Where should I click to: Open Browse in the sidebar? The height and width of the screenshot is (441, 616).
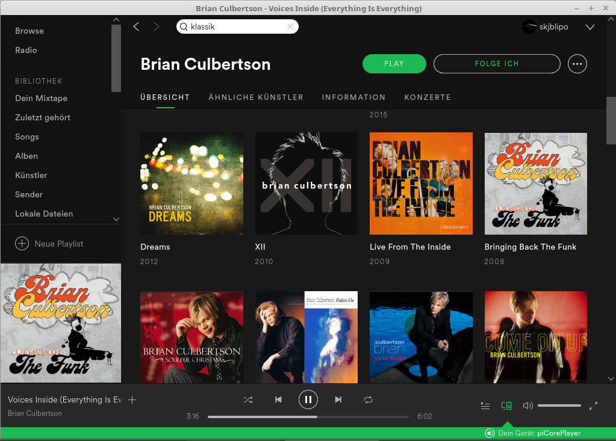tap(30, 31)
